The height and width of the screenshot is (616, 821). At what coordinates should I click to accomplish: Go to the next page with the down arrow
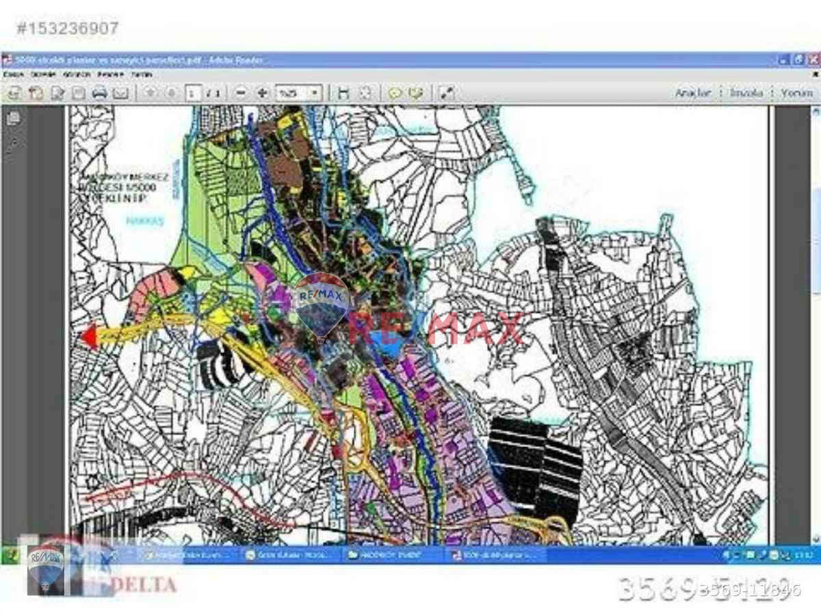(171, 93)
